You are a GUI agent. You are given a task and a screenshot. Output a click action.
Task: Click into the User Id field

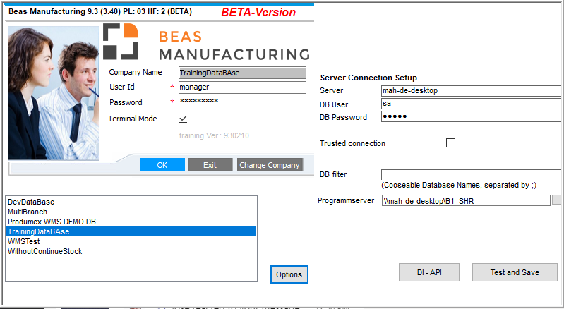tap(241, 87)
